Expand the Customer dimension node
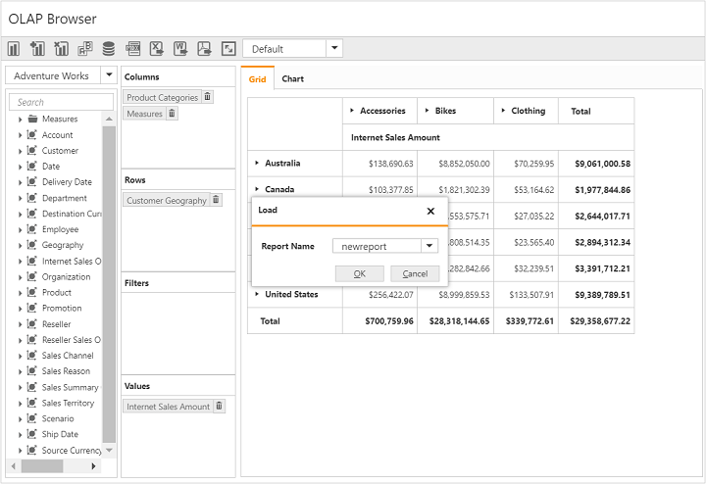Viewport: 706px width, 484px height. pos(20,151)
